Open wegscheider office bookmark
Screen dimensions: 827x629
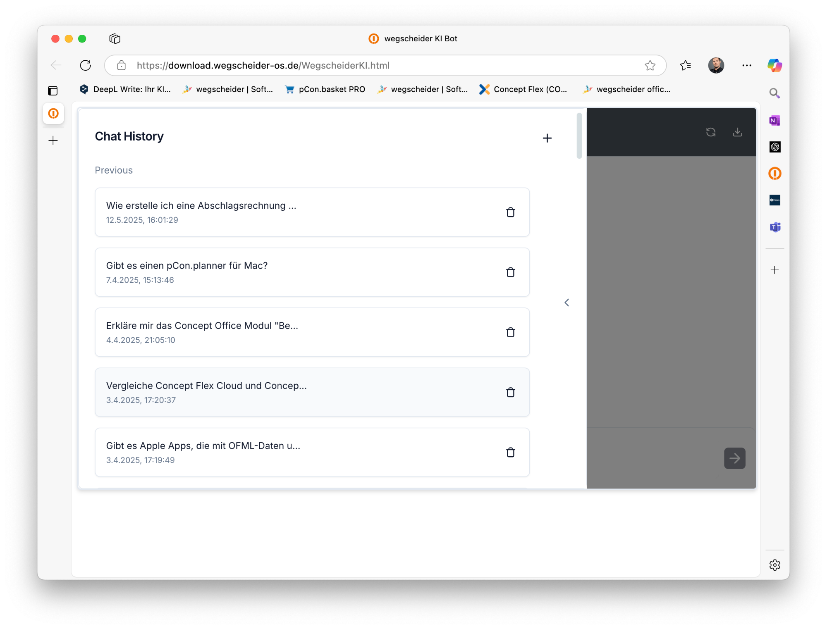626,89
